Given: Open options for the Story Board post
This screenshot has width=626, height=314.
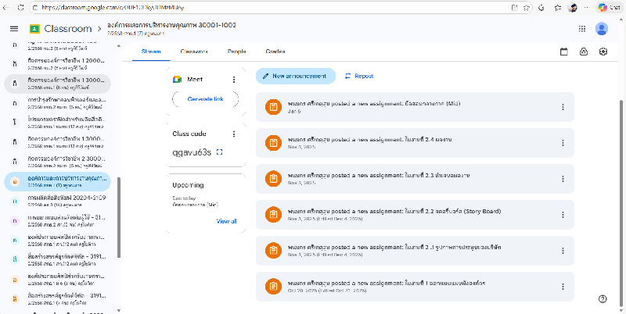Looking at the screenshot, I should point(562,215).
